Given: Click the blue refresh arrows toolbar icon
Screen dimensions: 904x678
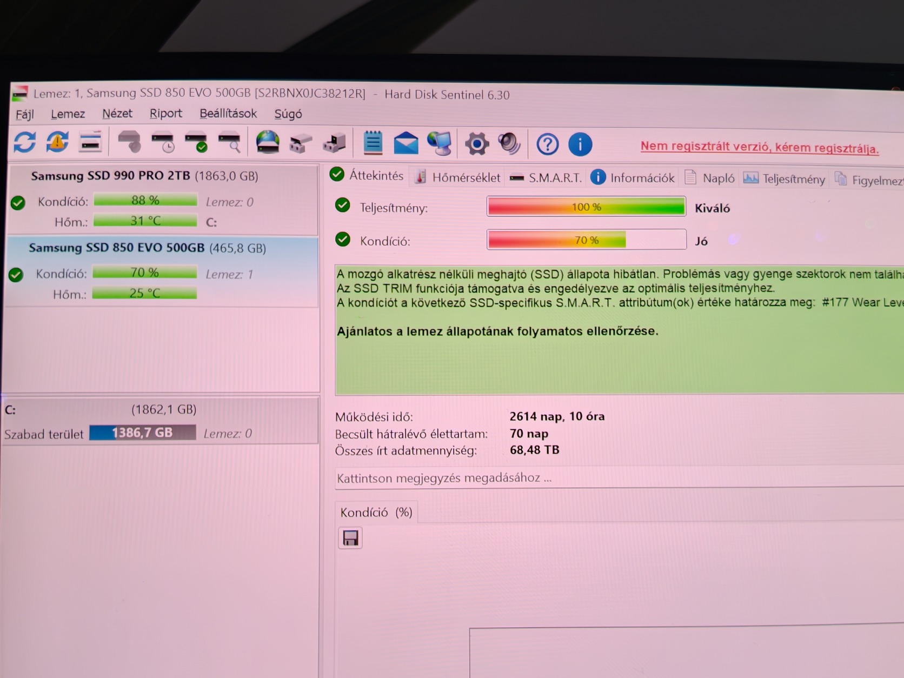Looking at the screenshot, I should (x=25, y=142).
